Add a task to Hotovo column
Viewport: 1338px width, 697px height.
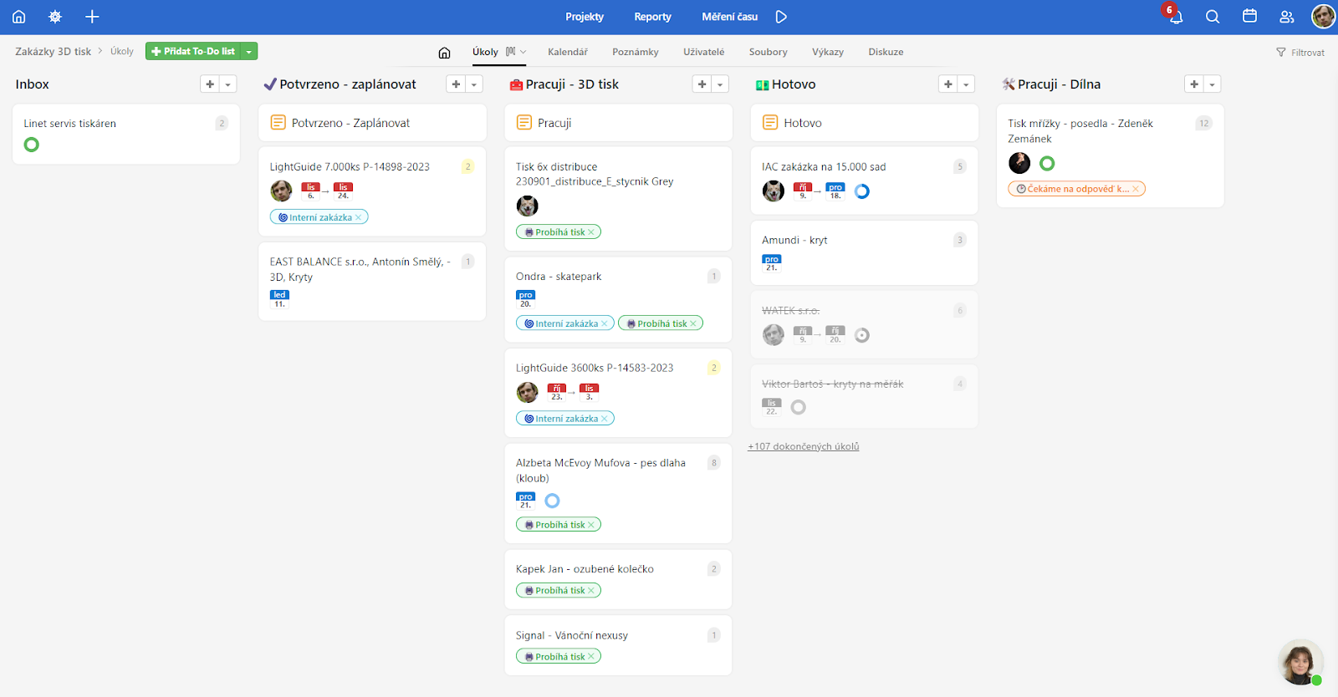coord(947,84)
